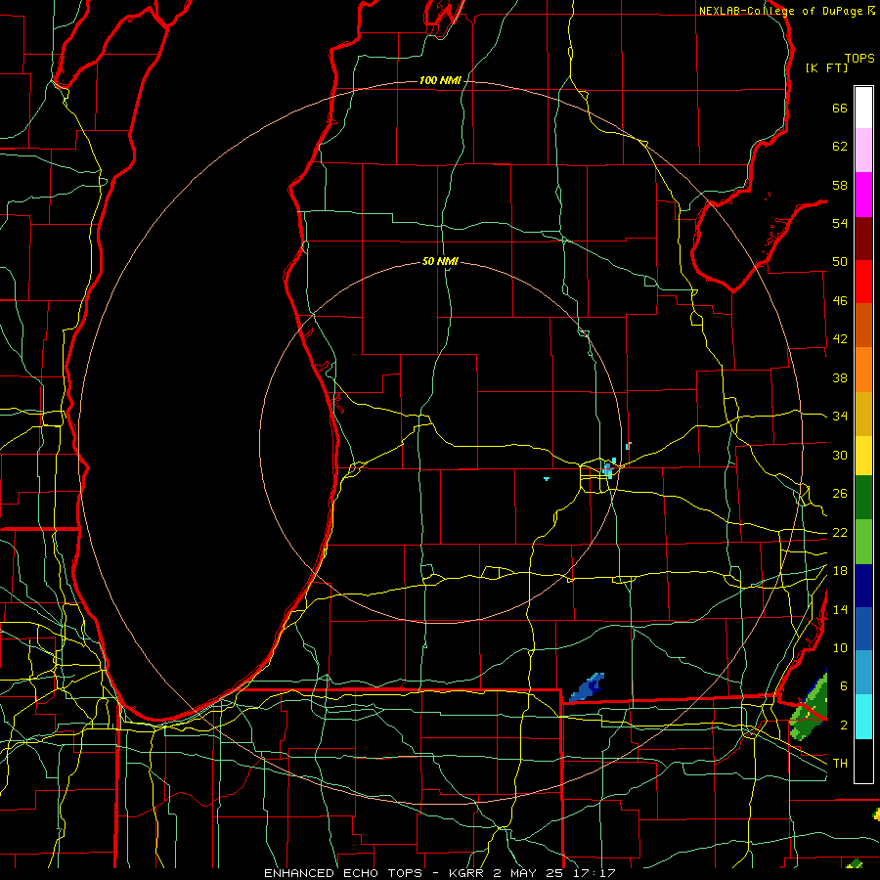Screen dimensions: 880x880
Task: Click the black TH threshold legend segment
Action: [863, 761]
